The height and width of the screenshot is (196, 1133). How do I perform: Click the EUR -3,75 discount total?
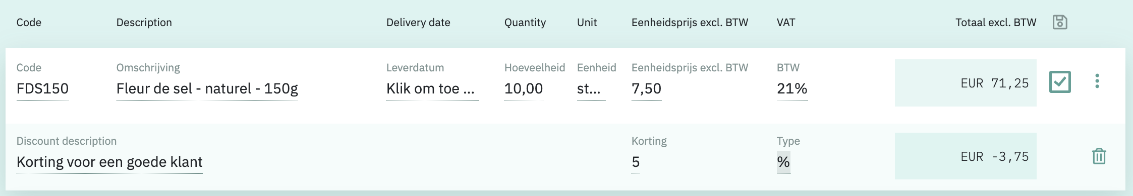coord(966,156)
